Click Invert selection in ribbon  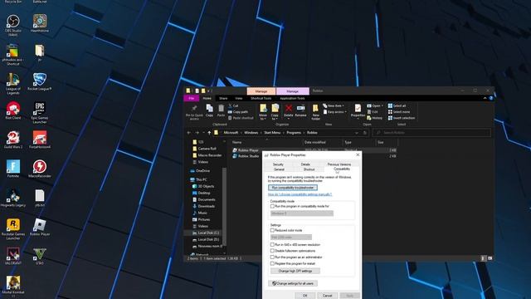pyautogui.click(x=402, y=118)
